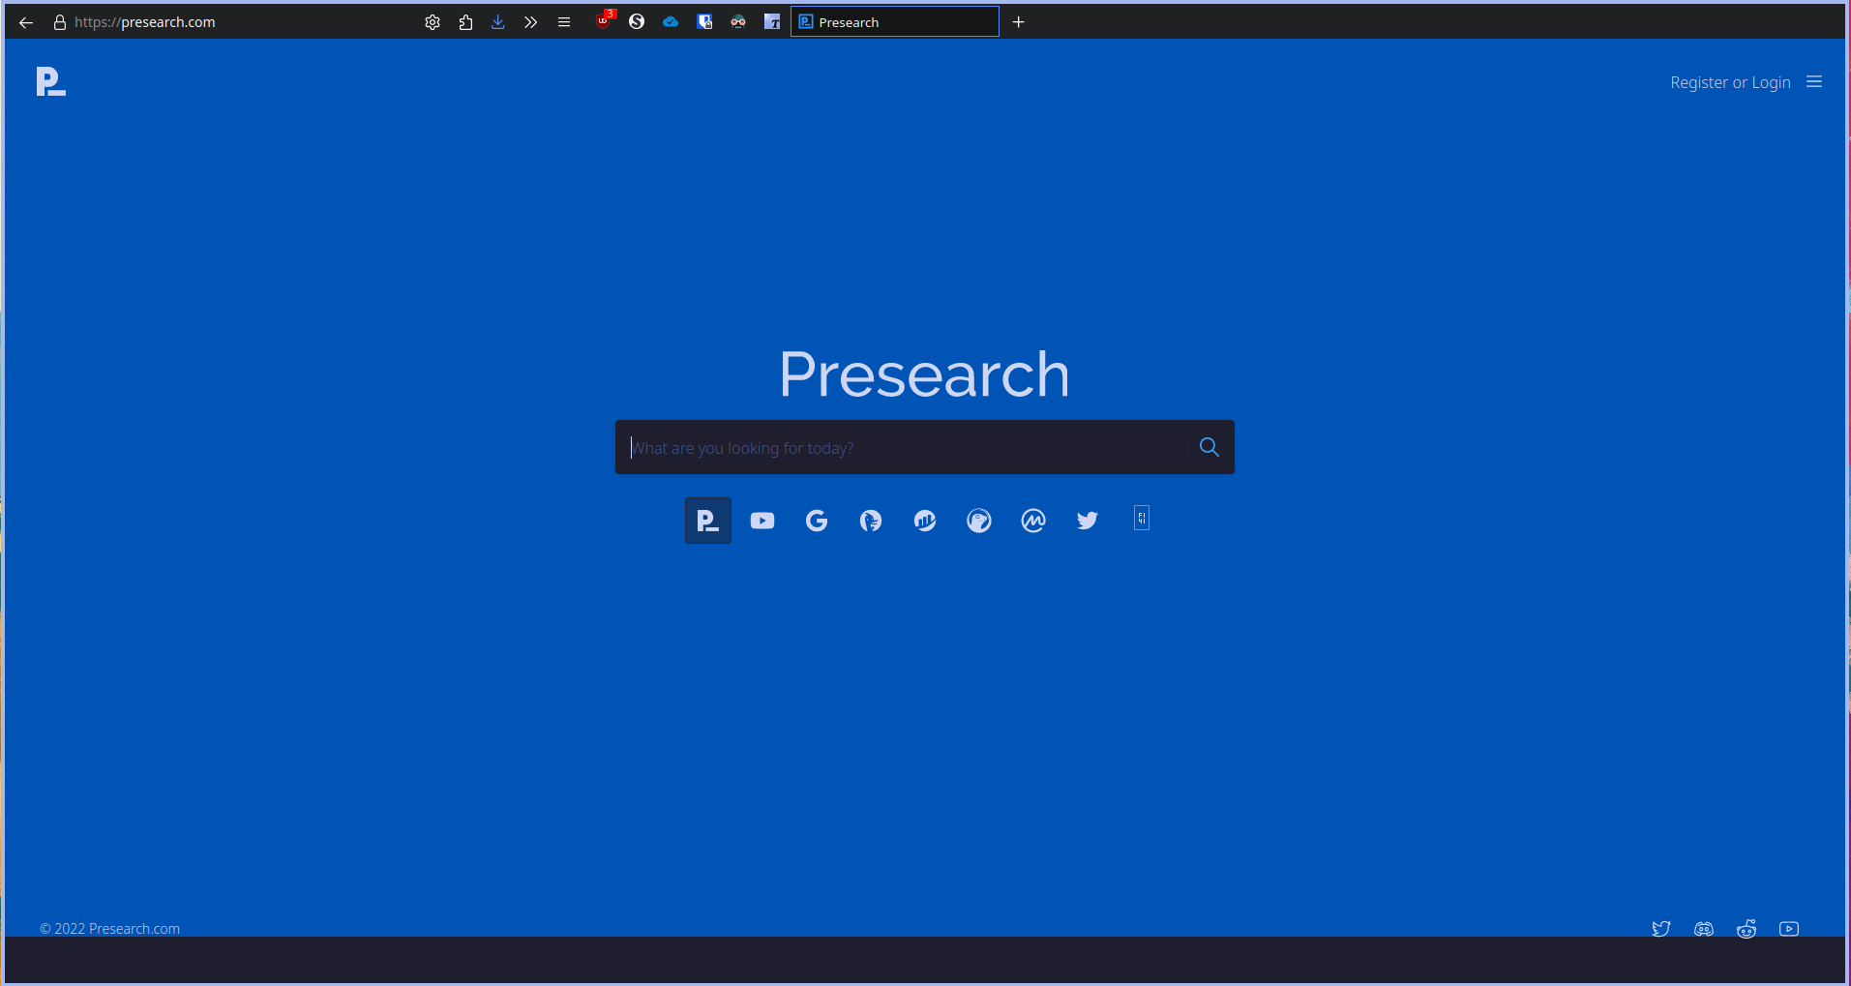Image resolution: width=1851 pixels, height=986 pixels.
Task: Select the bar-chart provider icon
Action: coord(925,521)
